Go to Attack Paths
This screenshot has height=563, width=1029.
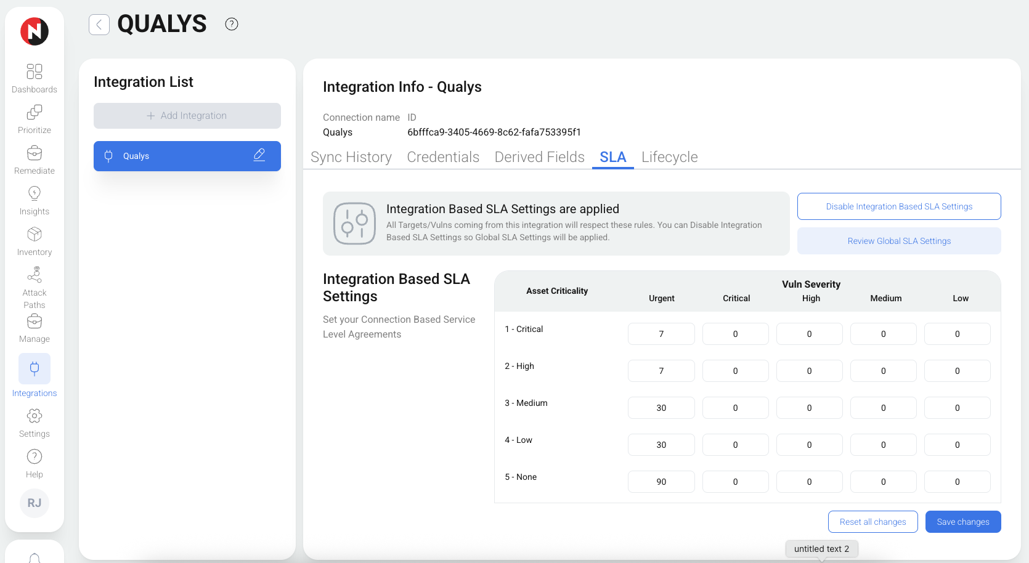point(35,288)
